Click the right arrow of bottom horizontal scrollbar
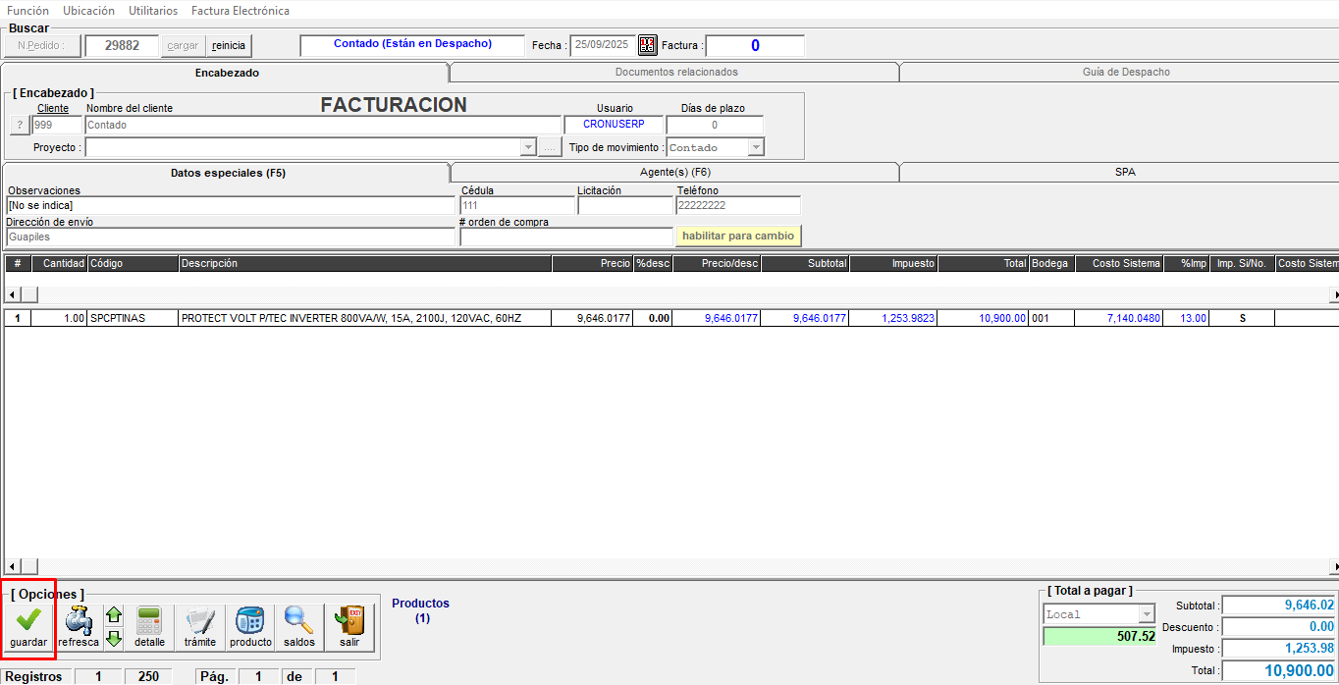The image size is (1339, 685). (x=1333, y=566)
